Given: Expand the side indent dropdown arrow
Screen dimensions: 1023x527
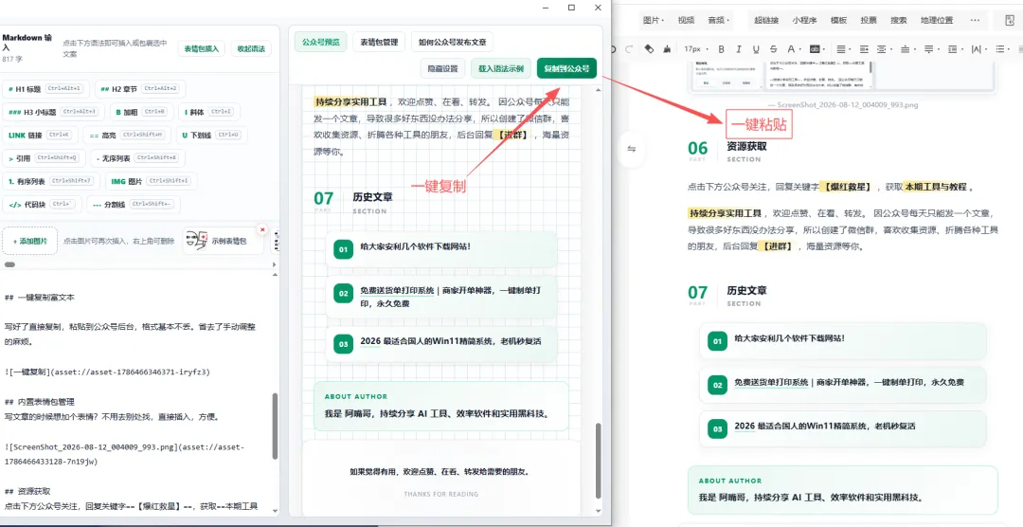Looking at the screenshot, I should 892,49.
